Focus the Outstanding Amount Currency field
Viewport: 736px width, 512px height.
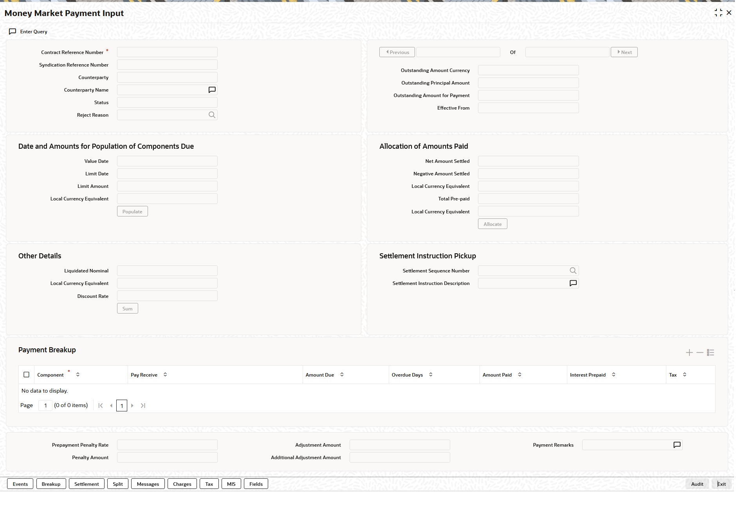click(x=529, y=70)
